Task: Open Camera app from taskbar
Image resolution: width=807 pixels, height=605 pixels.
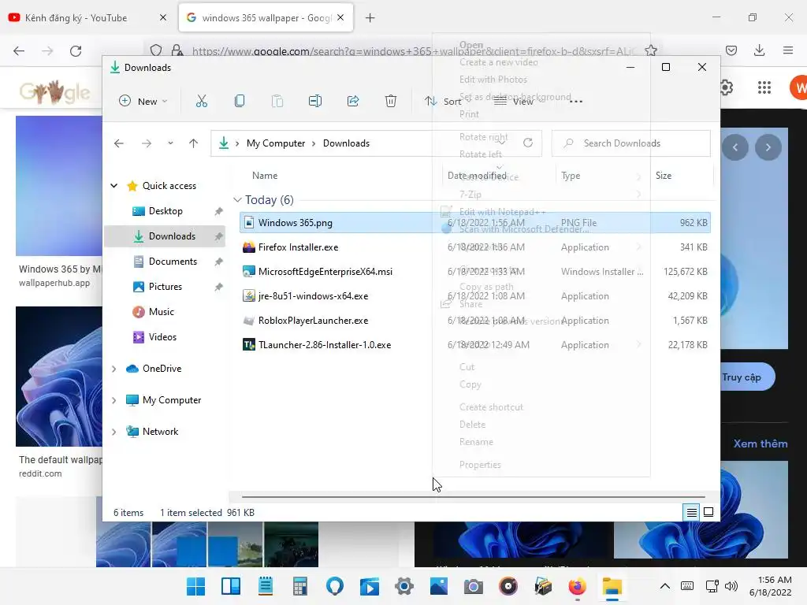Action: [474, 586]
